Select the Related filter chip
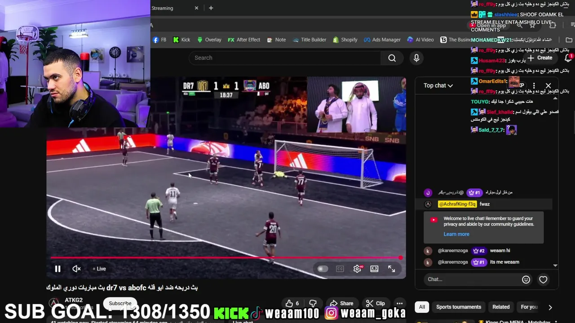 (501, 307)
